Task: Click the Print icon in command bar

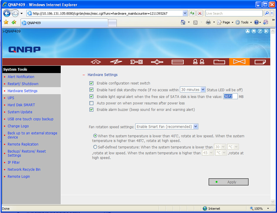Action: 208,22
